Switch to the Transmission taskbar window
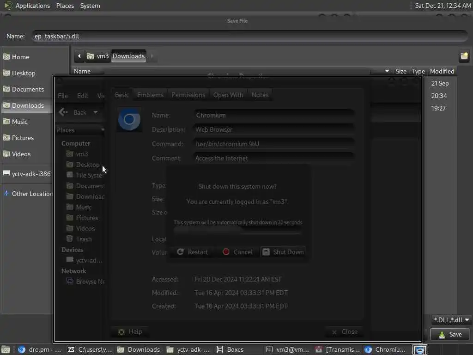 [x=337, y=350]
